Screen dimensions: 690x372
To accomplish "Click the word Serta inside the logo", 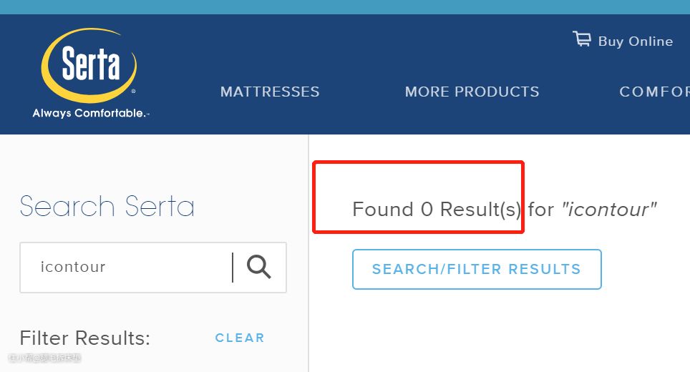I will [x=90, y=66].
